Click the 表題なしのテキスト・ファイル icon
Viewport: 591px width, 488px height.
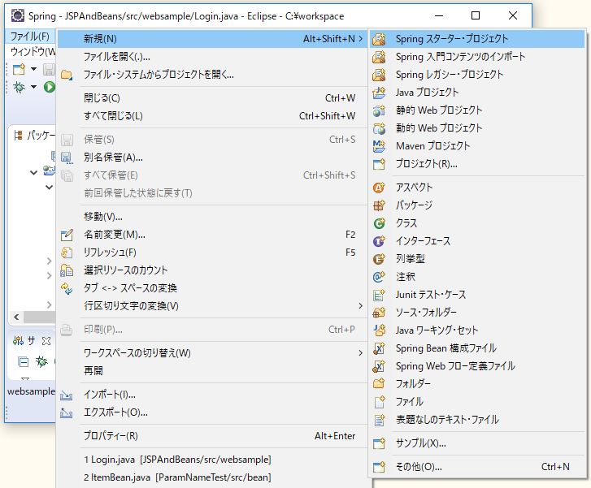tap(379, 420)
